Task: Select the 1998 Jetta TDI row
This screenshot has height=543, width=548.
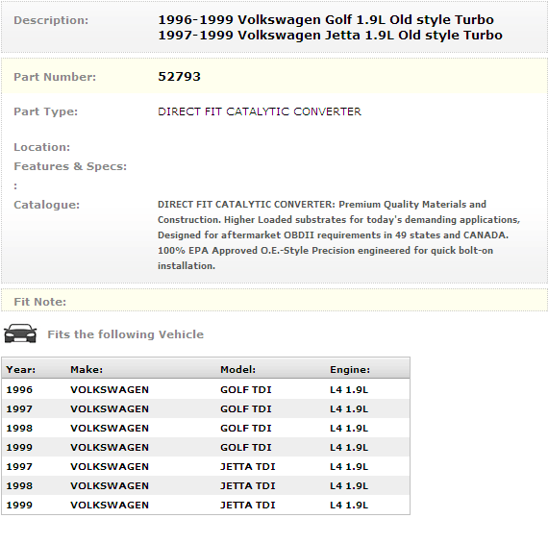Action: point(206,485)
